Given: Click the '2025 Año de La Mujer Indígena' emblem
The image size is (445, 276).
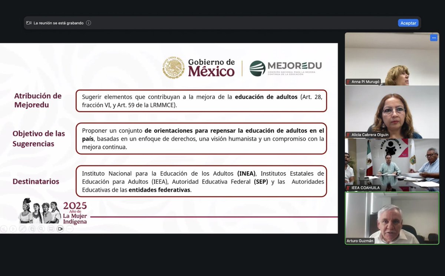Looking at the screenshot, I should 53,211.
